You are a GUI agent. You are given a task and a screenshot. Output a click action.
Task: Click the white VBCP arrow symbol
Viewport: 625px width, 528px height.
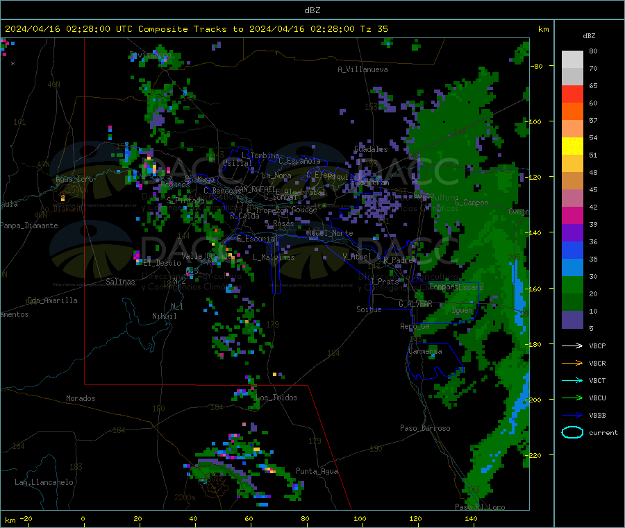572,346
